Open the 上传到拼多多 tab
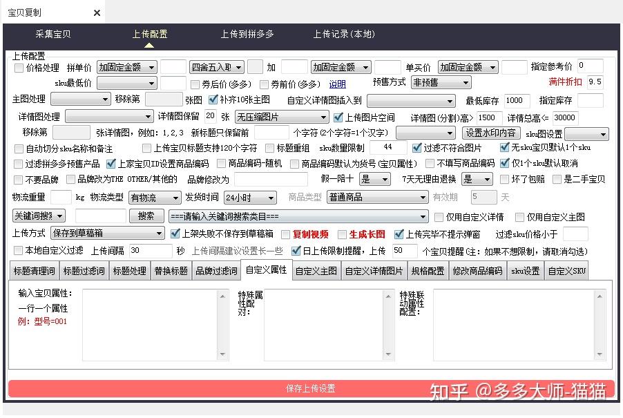Viewport: 623px width, 418px height. pyautogui.click(x=247, y=34)
